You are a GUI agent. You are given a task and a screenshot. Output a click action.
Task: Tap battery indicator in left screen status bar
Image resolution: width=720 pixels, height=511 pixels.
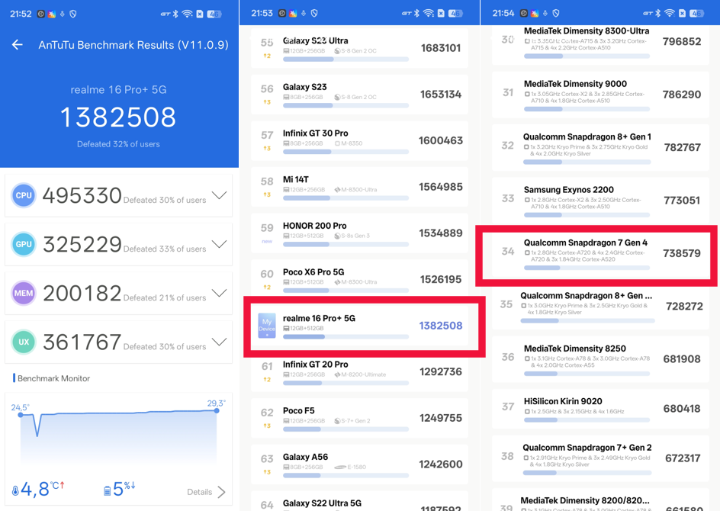click(x=214, y=14)
